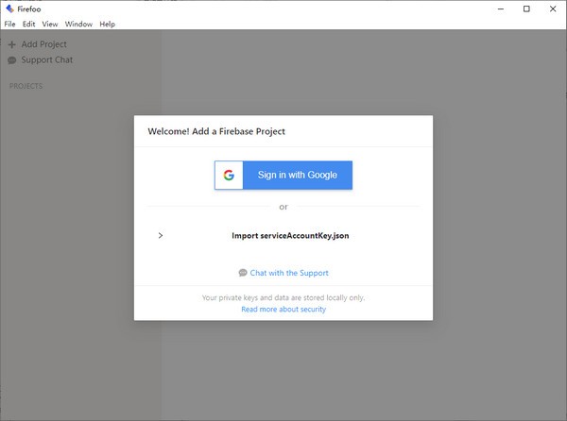
Task: Click the chat bubble icon in the dialog
Action: pyautogui.click(x=243, y=273)
